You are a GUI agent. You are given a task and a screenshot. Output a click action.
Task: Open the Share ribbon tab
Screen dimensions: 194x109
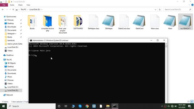pos(20,5)
